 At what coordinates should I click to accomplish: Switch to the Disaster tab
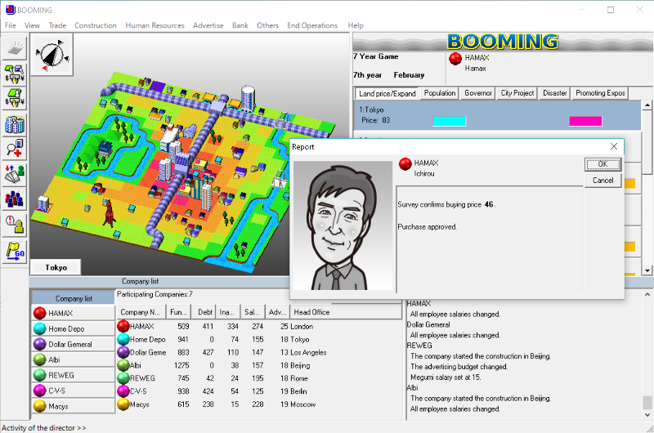coord(554,93)
